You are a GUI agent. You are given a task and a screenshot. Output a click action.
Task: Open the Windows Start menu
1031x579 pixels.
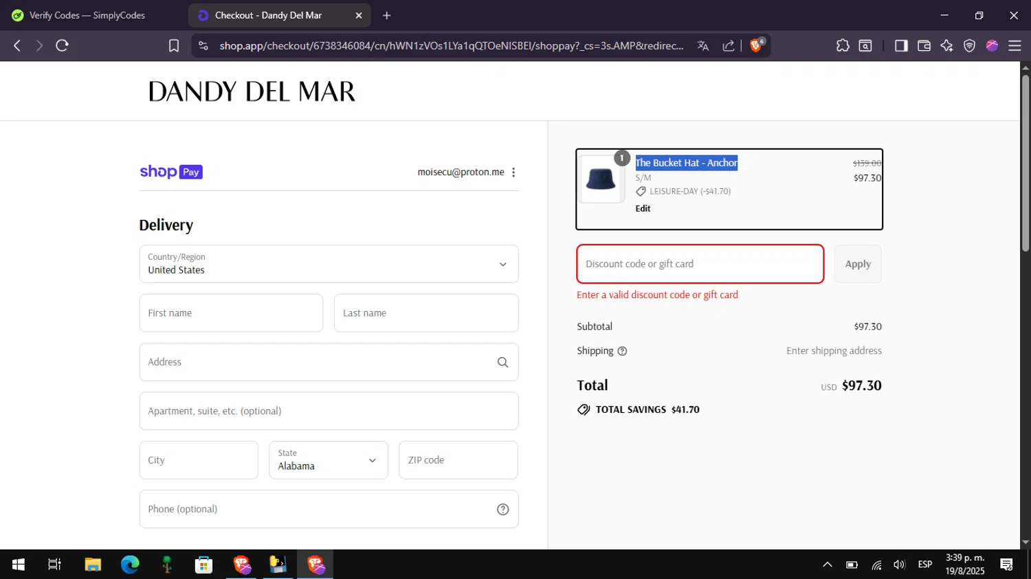point(19,565)
